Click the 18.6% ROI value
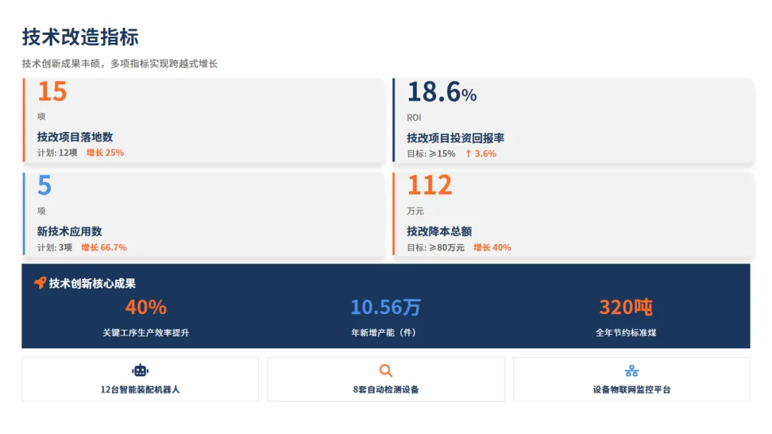 (x=442, y=92)
